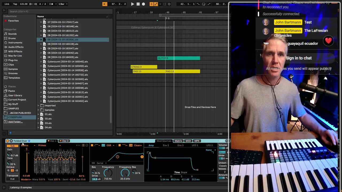This screenshot has width=342, height=192.
Task: Open the Clean filter circuit dropdown
Action: pos(138,146)
